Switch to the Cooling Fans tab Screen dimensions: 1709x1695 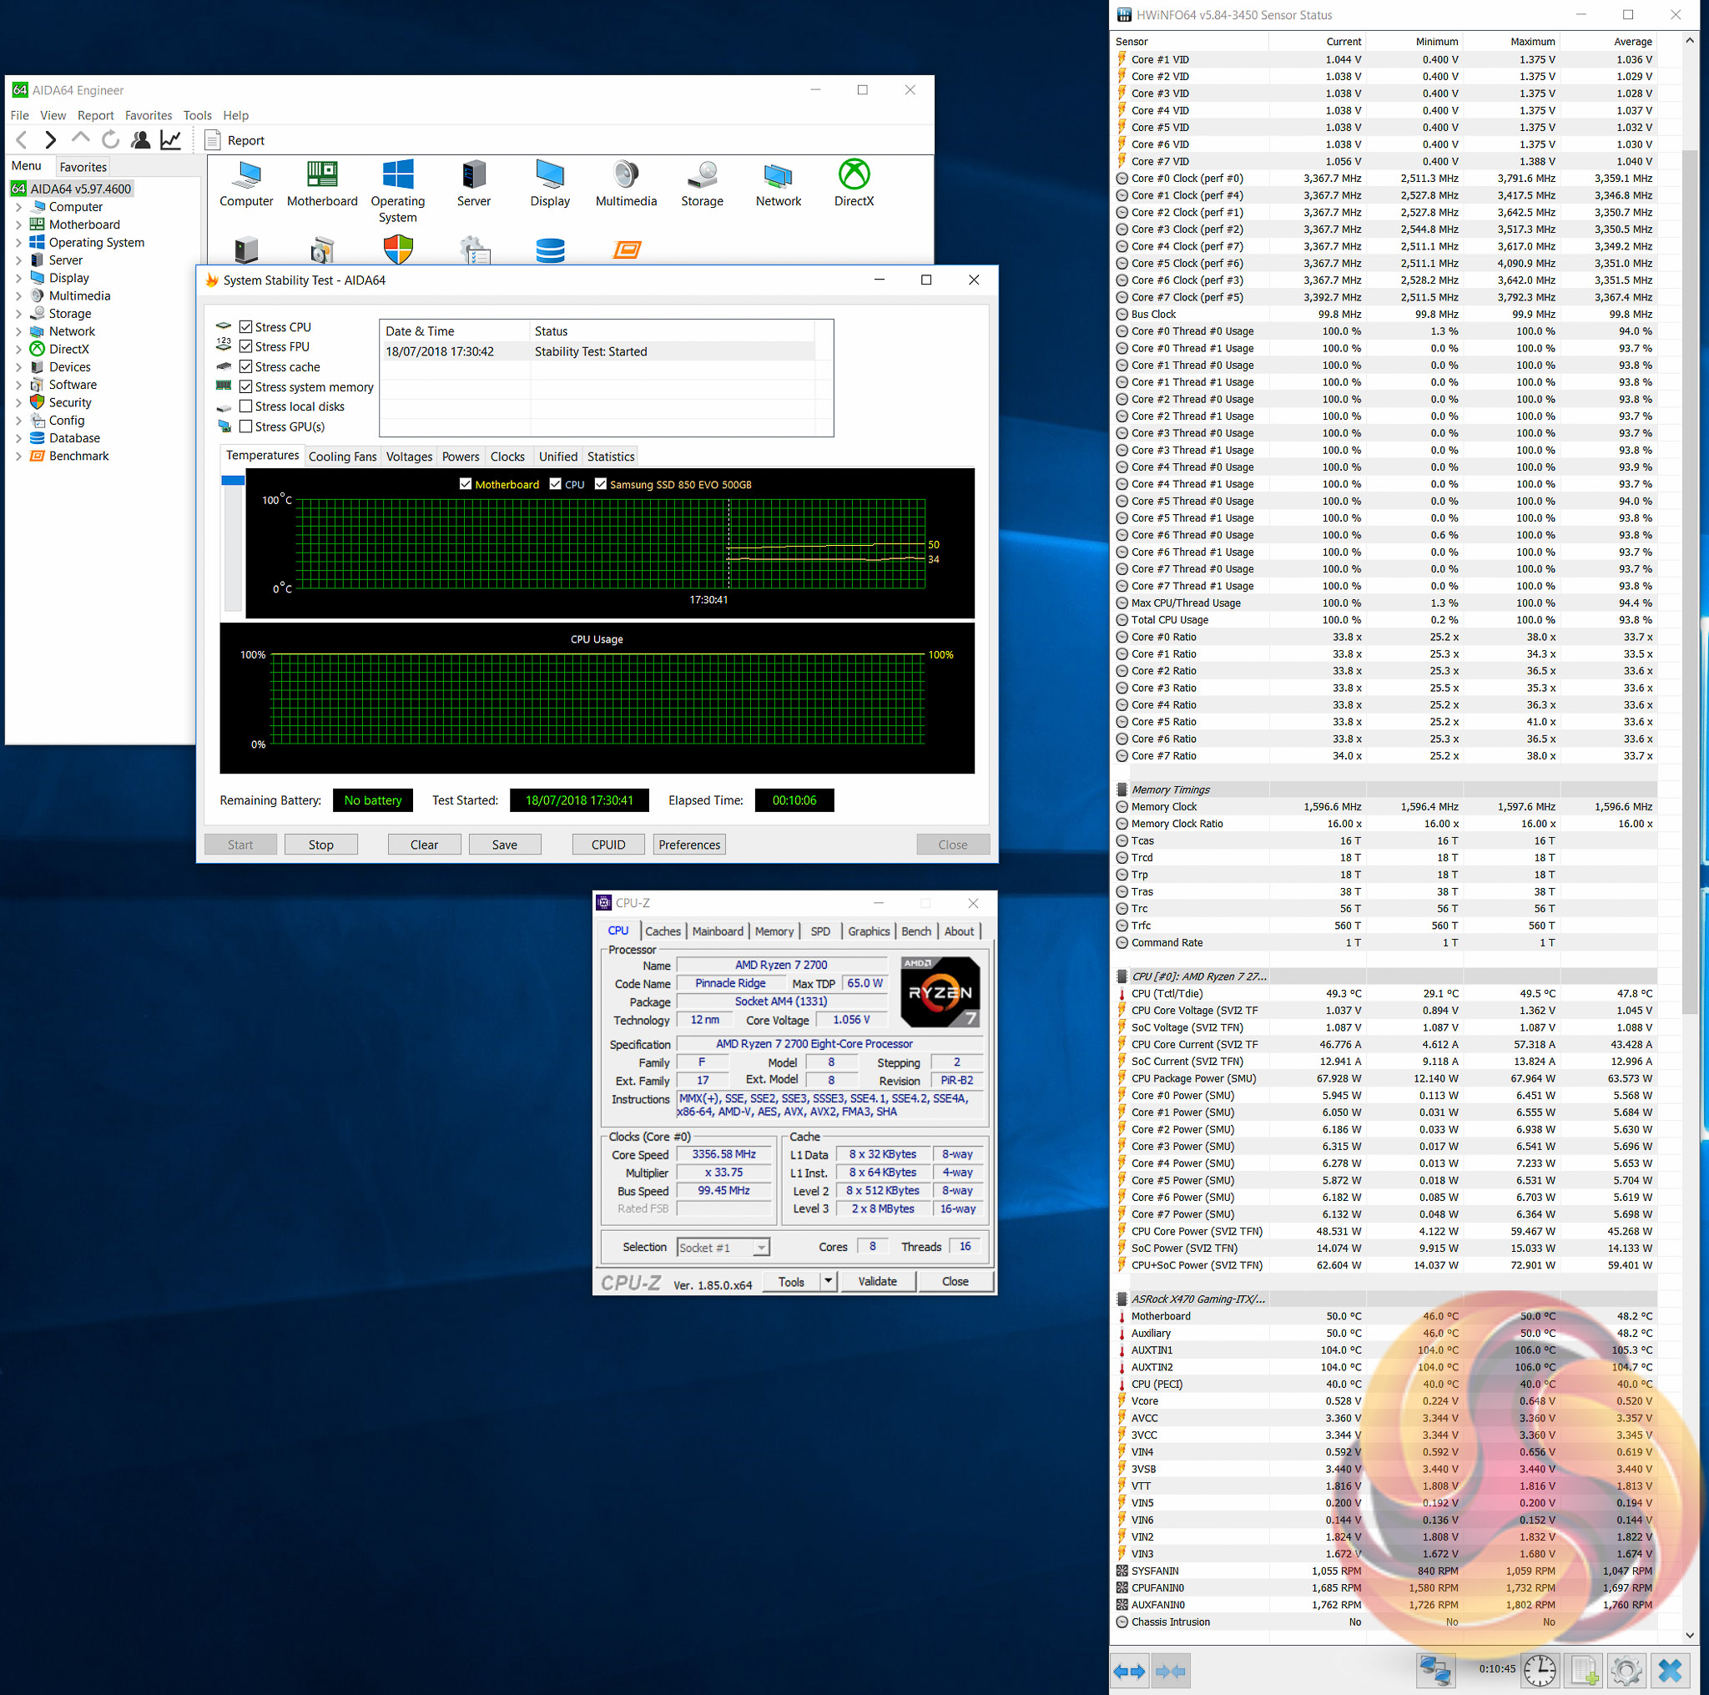click(x=341, y=457)
